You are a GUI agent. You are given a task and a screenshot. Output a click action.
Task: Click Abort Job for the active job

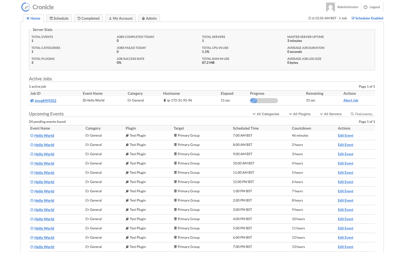(x=351, y=100)
